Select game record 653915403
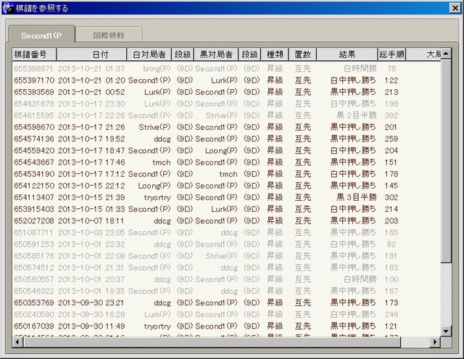Image resolution: width=464 pixels, height=359 pixels. (226, 209)
